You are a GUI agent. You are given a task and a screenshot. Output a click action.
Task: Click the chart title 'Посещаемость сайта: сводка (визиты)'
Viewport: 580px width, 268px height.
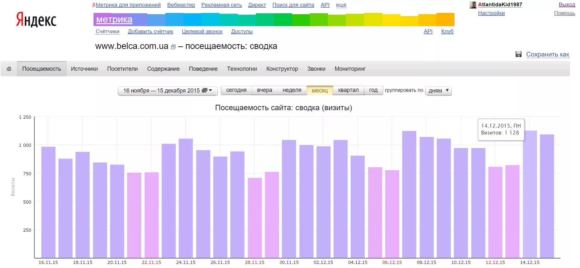point(283,108)
